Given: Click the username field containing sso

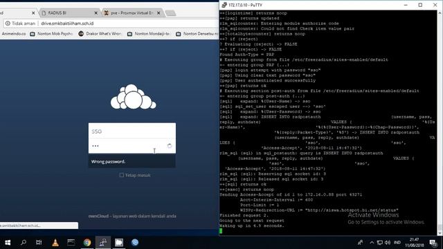Looking at the screenshot, I should pyautogui.click(x=132, y=131).
